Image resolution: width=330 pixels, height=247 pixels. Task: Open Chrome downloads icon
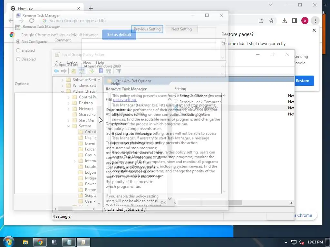(x=284, y=21)
